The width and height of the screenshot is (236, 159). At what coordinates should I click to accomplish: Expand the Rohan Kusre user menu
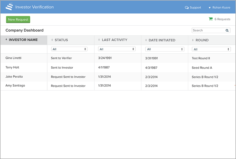[x=219, y=8]
